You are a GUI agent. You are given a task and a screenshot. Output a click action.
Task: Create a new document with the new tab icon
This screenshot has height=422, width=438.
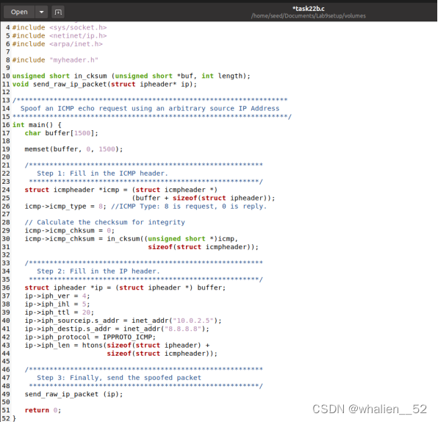pyautogui.click(x=58, y=12)
